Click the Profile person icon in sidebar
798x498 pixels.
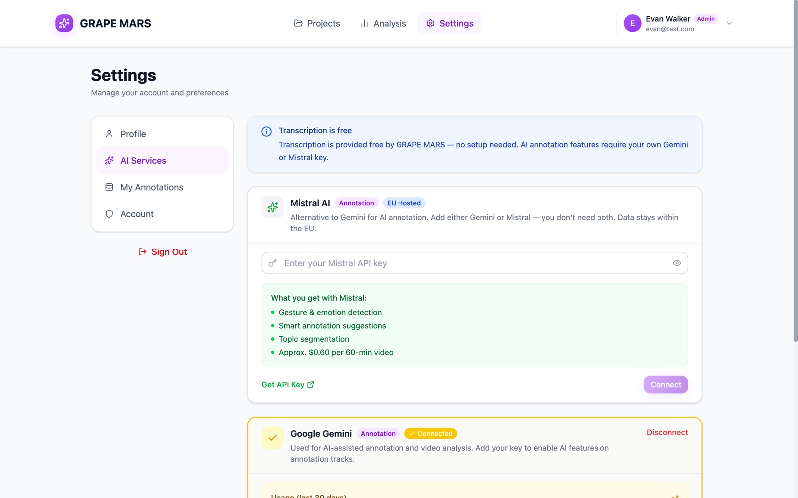(x=109, y=134)
